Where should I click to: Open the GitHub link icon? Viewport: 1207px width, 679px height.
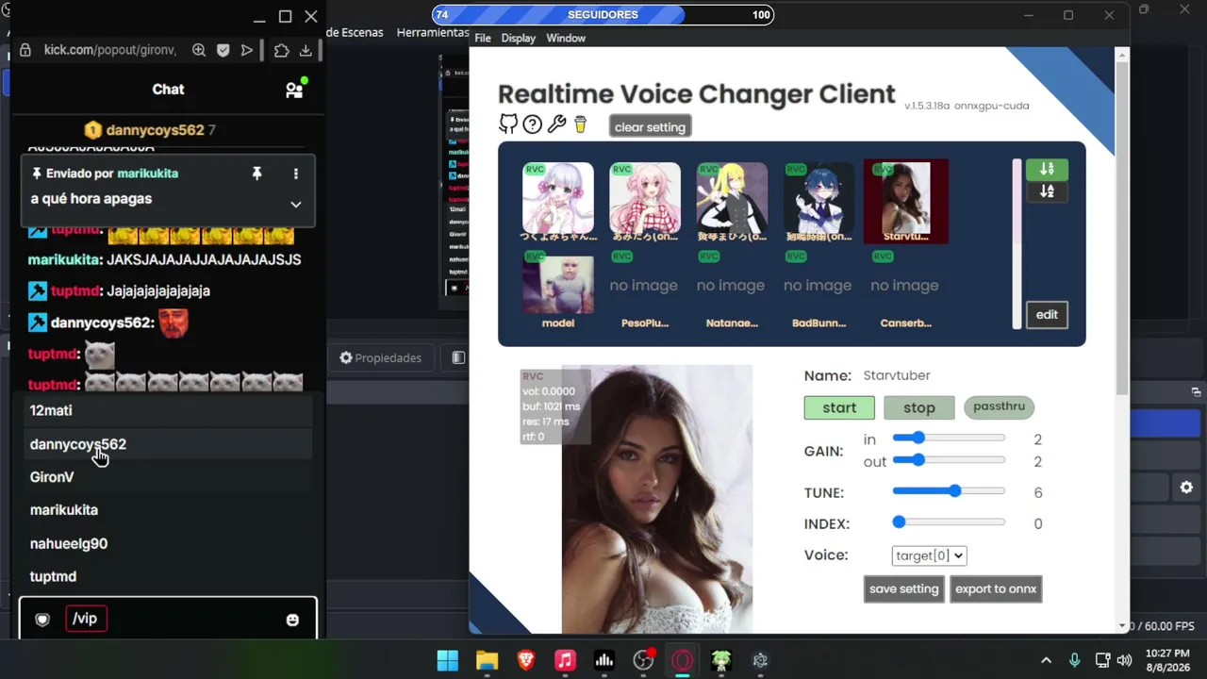[x=508, y=124]
